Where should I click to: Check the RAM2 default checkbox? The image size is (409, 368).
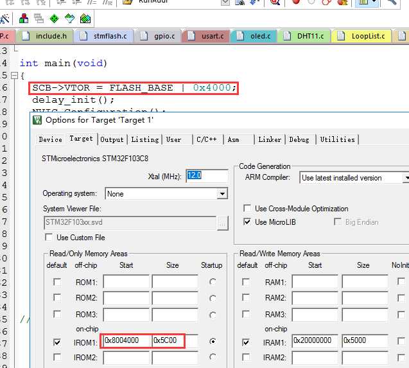[246, 298]
